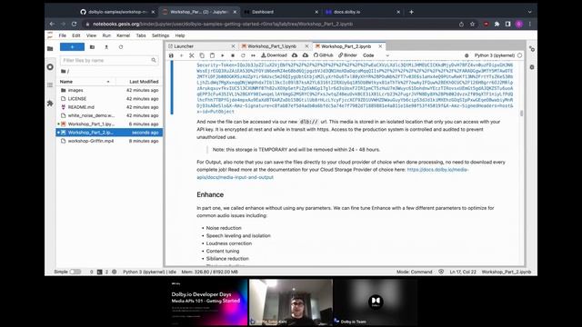Viewport: 582px width, 327px height.
Task: Open the Run menu
Action: [x=106, y=35]
